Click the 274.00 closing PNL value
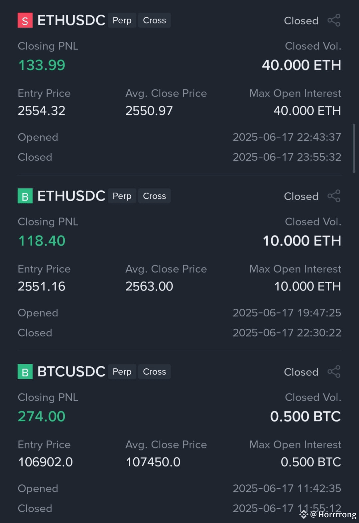359x523 pixels. (42, 416)
